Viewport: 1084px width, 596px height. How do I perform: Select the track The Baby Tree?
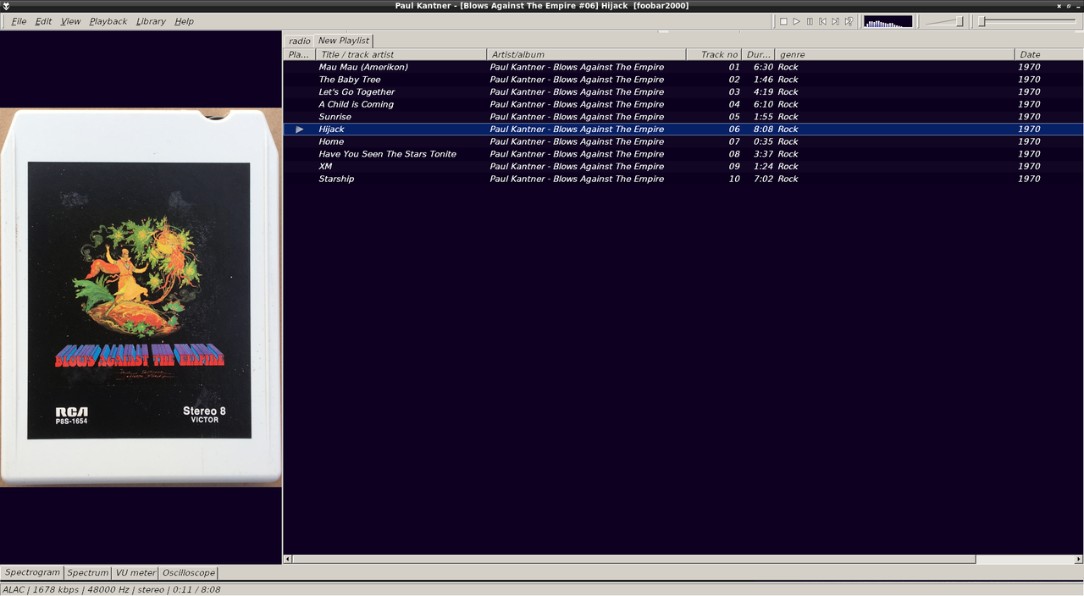point(683,80)
